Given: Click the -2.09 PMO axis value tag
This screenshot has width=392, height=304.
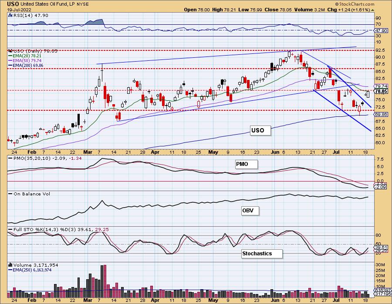Looking at the screenshot, I should point(381,187).
